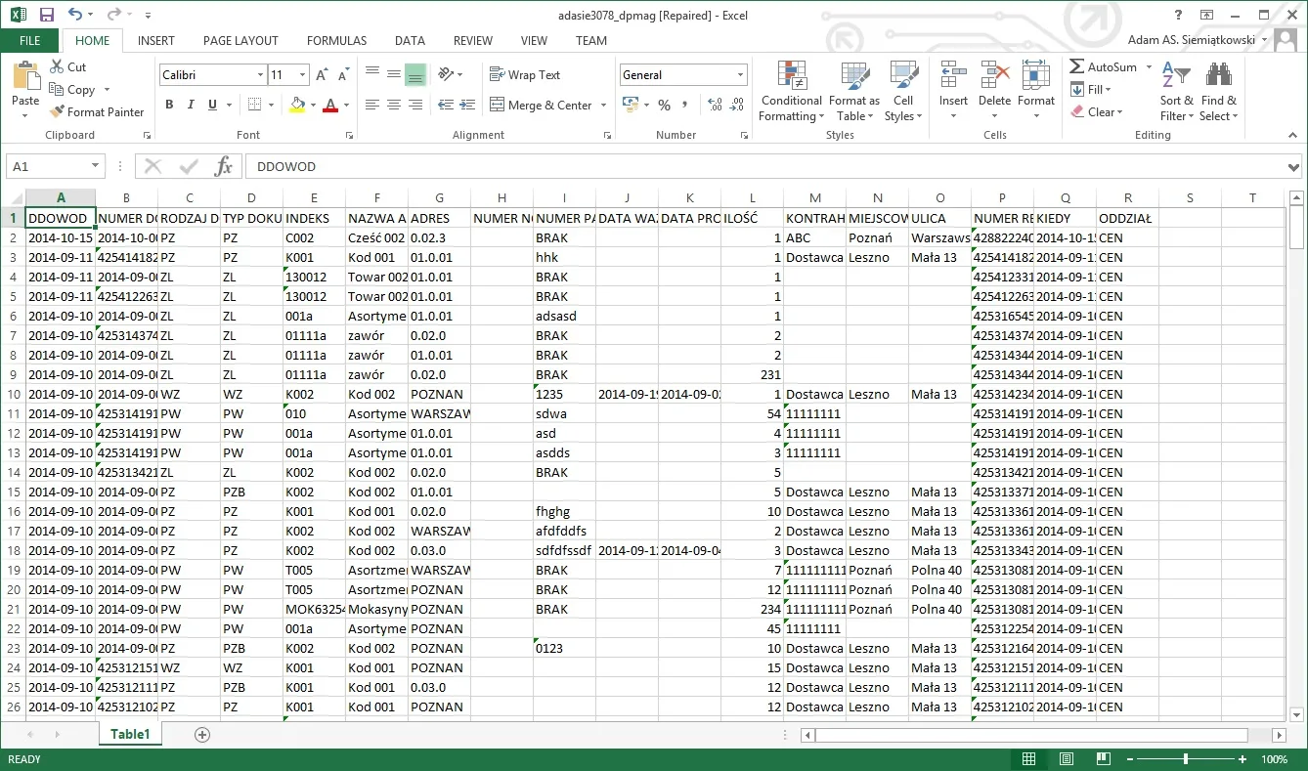This screenshot has width=1308, height=771.
Task: Add a new sheet with plus button
Action: (202, 734)
